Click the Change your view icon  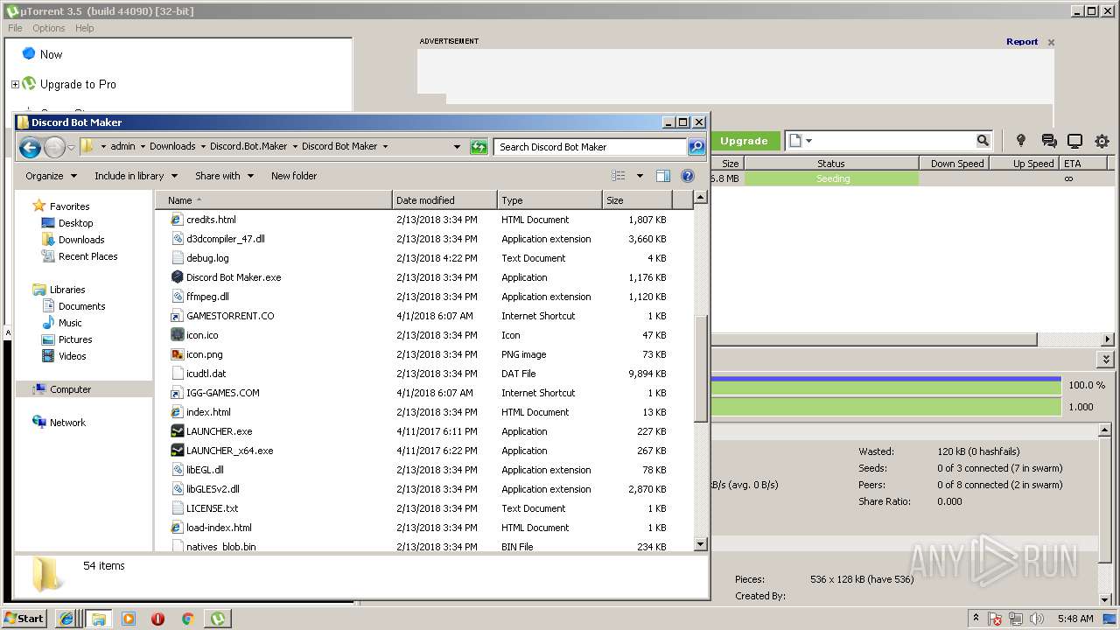(x=619, y=176)
